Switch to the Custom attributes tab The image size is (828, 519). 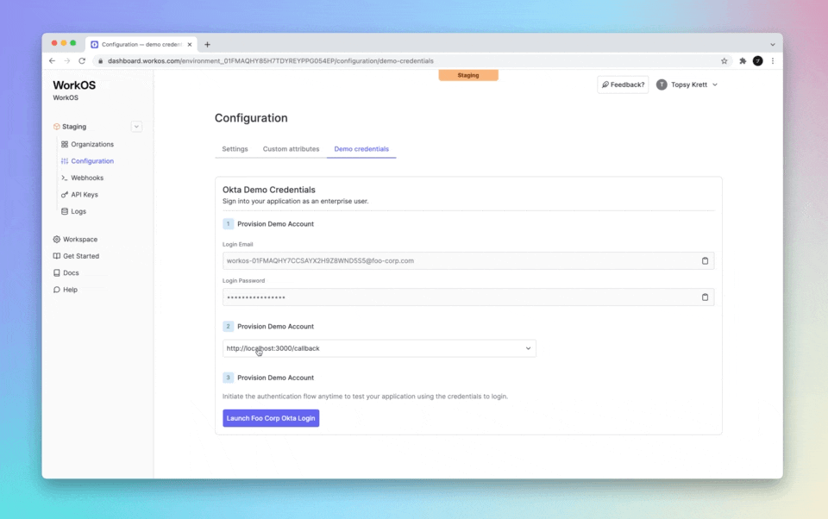point(291,149)
